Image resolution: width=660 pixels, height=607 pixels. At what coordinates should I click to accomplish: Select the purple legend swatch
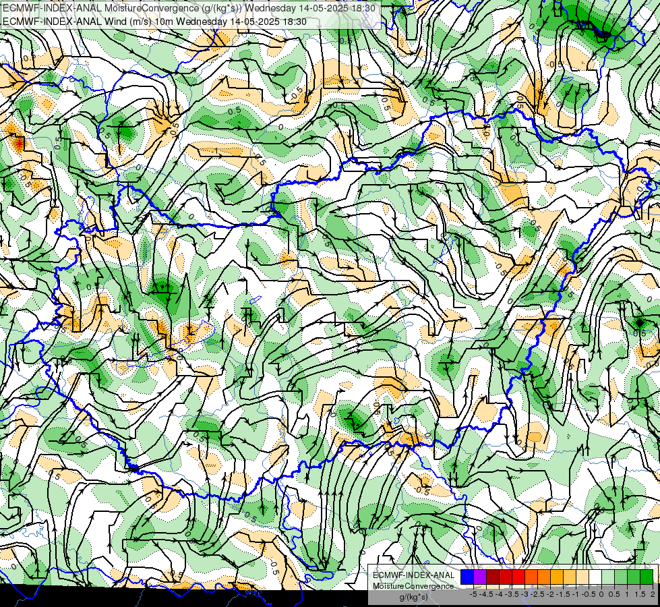[480, 577]
